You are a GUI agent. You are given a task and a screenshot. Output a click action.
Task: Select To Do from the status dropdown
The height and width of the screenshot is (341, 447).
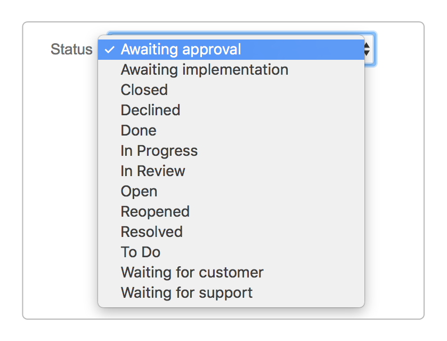click(140, 252)
